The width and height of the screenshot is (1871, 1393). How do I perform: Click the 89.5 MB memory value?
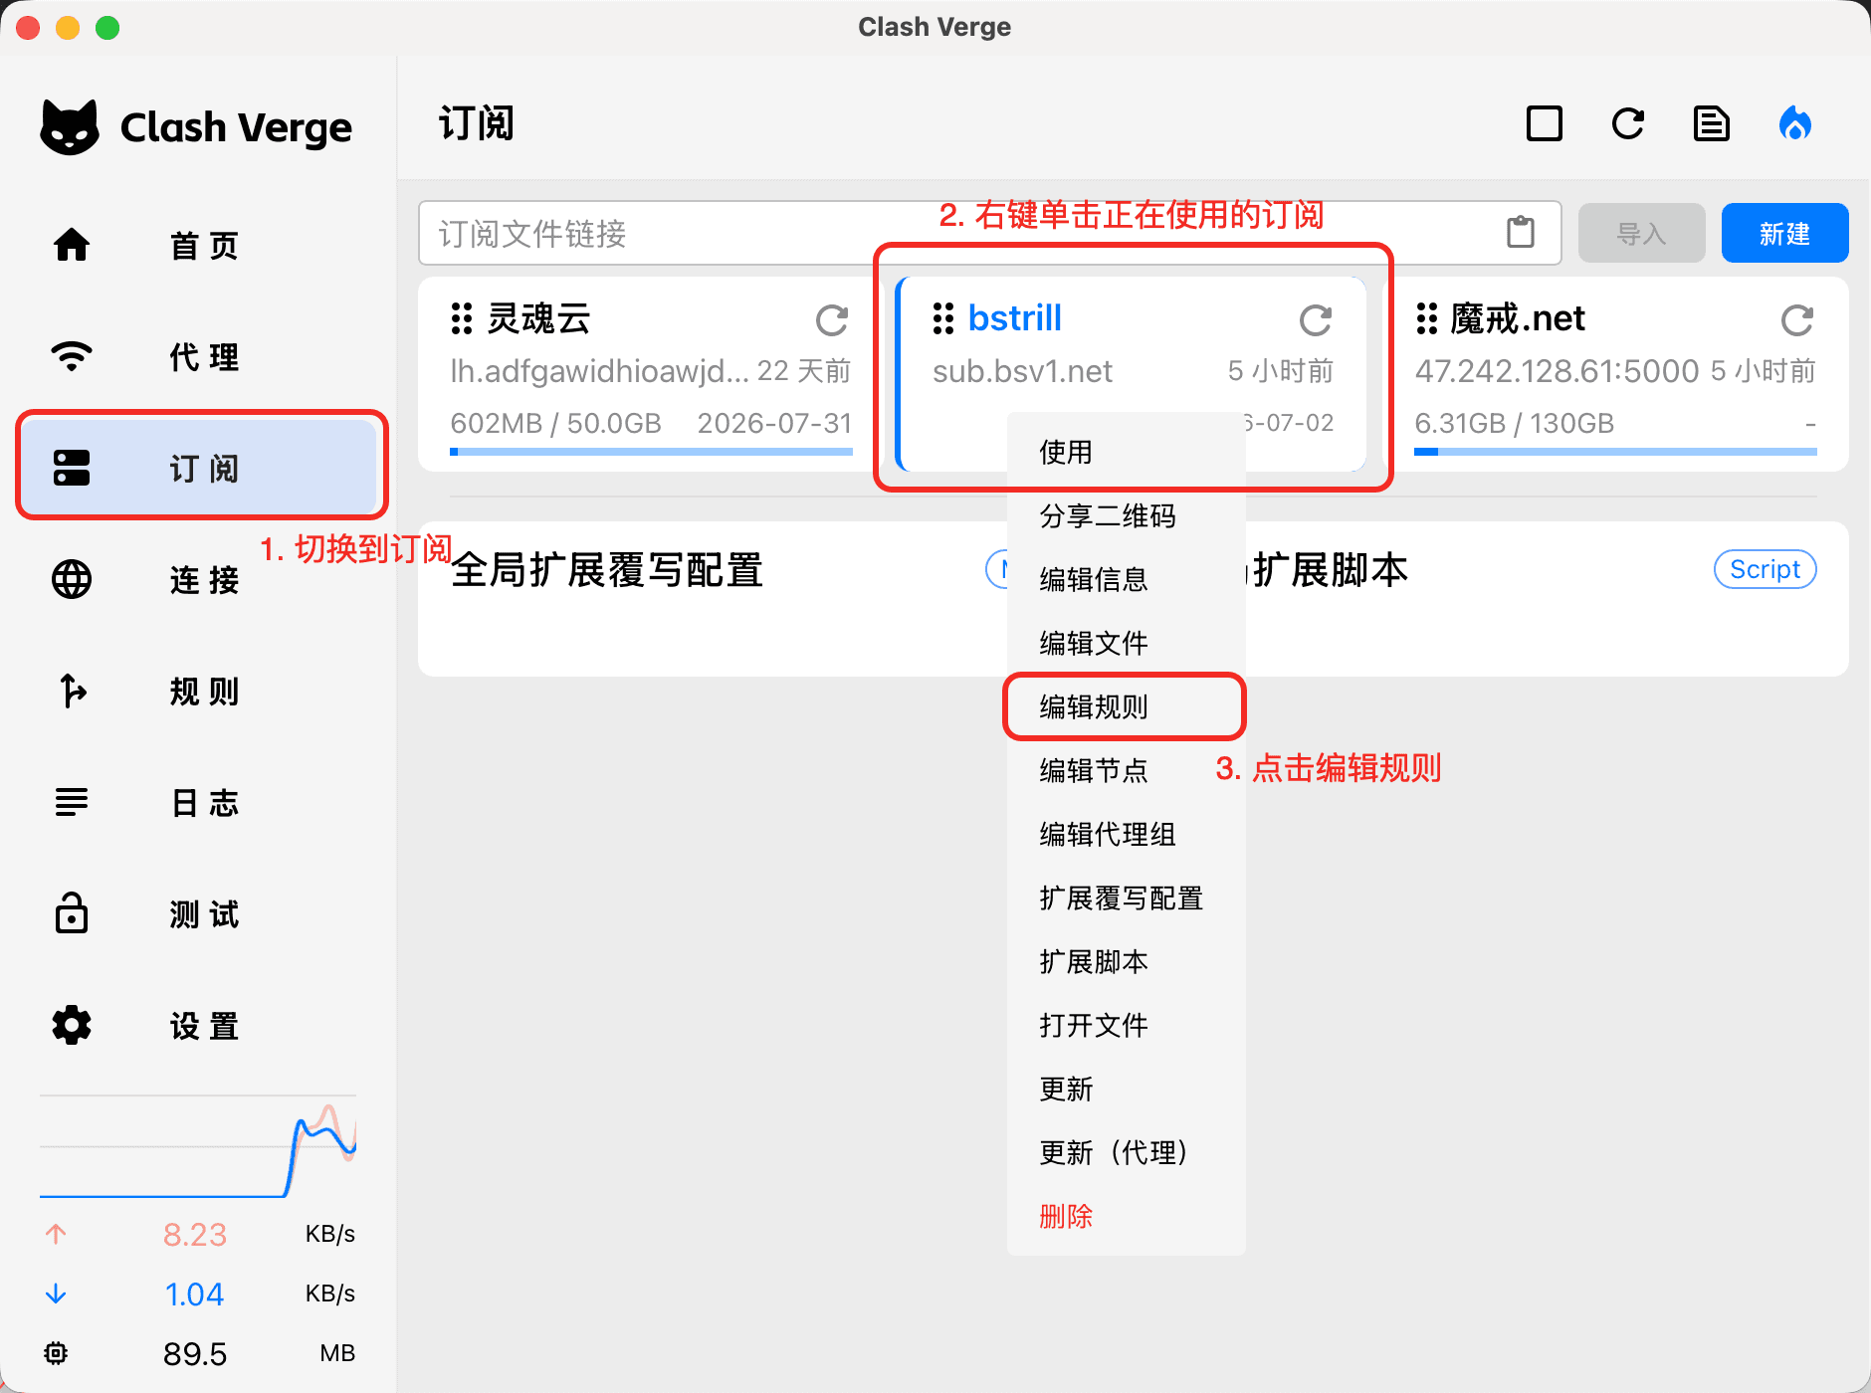[195, 1353]
